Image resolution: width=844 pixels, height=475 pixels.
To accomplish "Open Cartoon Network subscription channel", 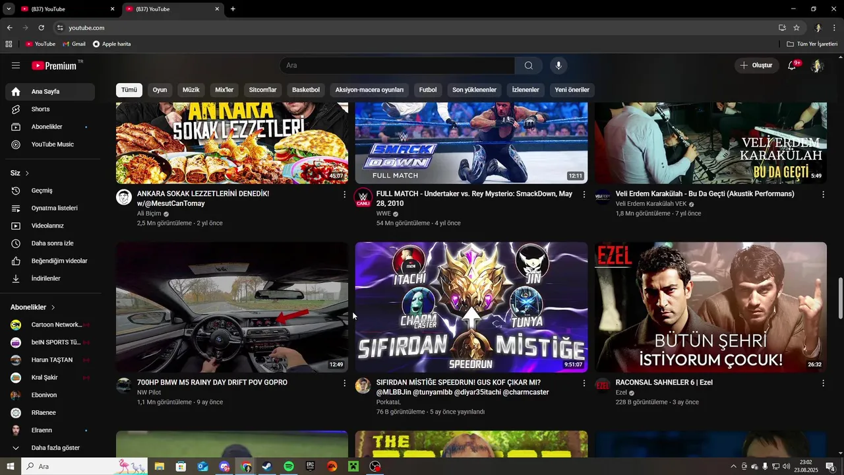I will [x=50, y=325].
